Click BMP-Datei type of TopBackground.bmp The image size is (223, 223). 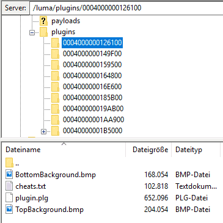coord(192,210)
